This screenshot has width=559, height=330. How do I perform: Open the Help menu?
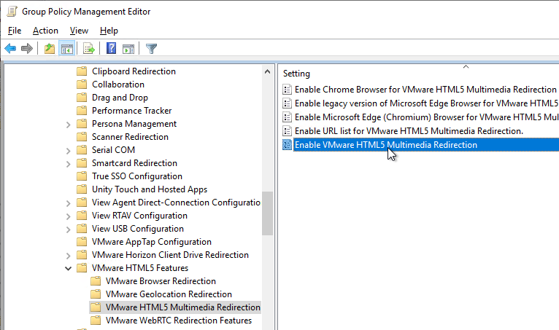coord(109,31)
